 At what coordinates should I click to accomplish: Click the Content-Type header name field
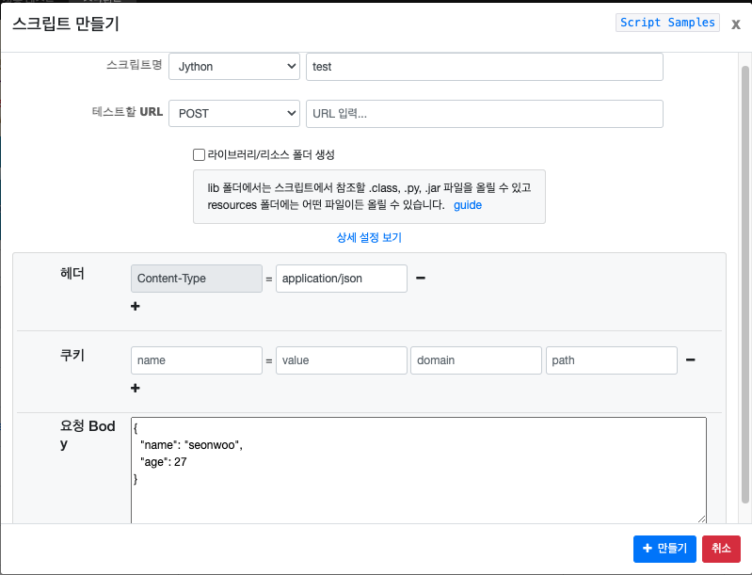click(x=197, y=279)
